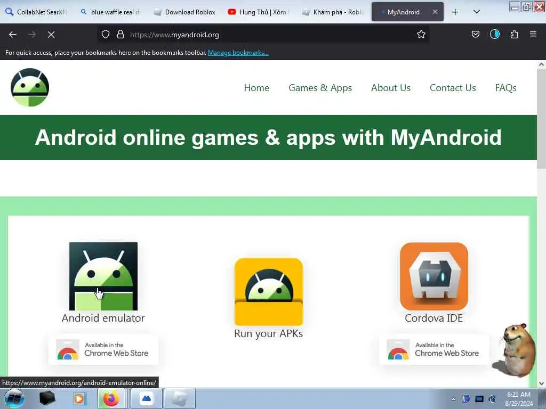Open a new tab with plus button

[x=455, y=12]
